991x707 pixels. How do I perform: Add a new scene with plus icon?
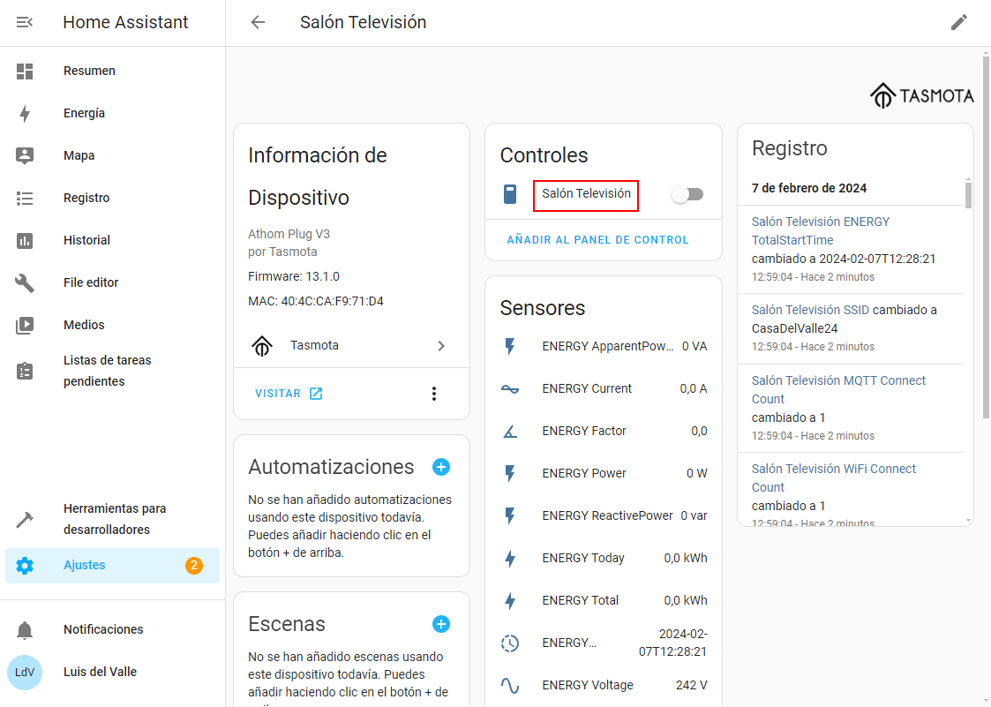click(x=441, y=624)
